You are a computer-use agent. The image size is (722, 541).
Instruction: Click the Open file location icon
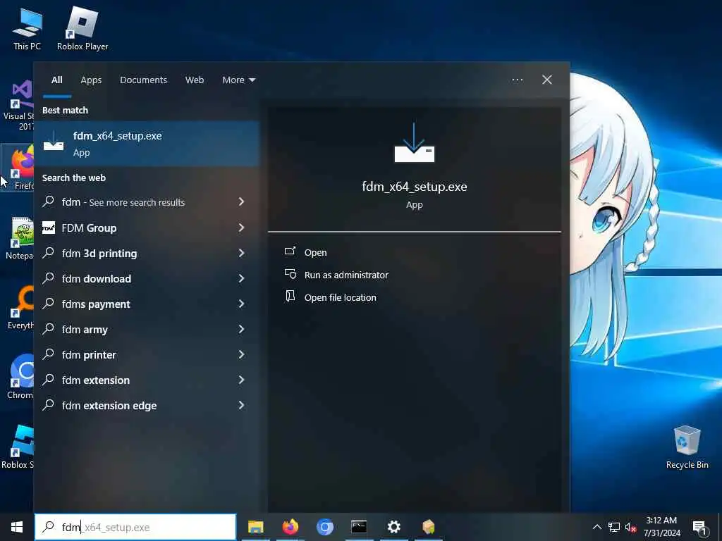(x=290, y=297)
